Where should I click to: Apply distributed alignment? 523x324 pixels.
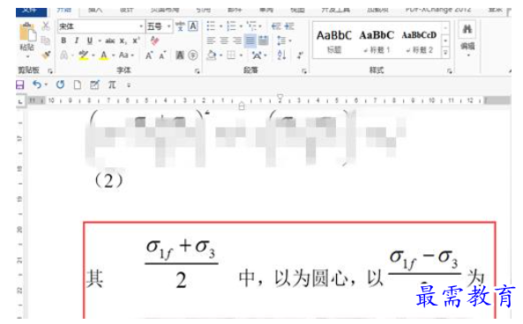pos(264,40)
